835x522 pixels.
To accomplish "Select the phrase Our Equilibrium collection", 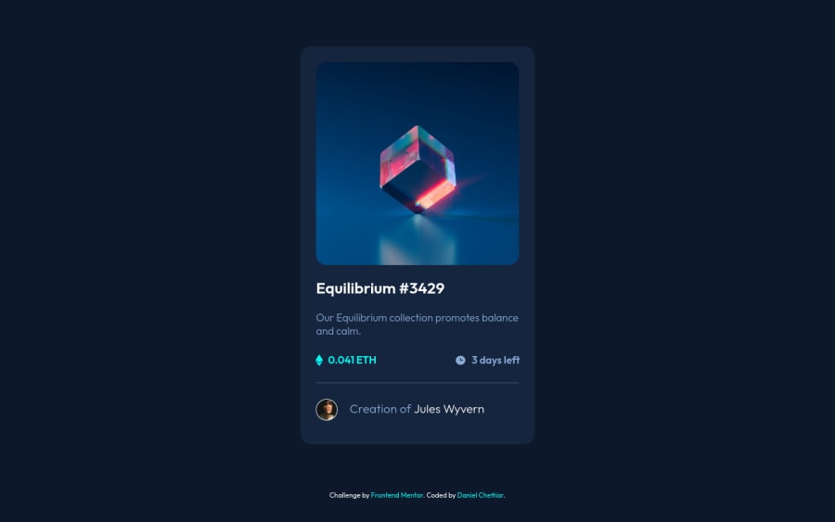I will 375,318.
